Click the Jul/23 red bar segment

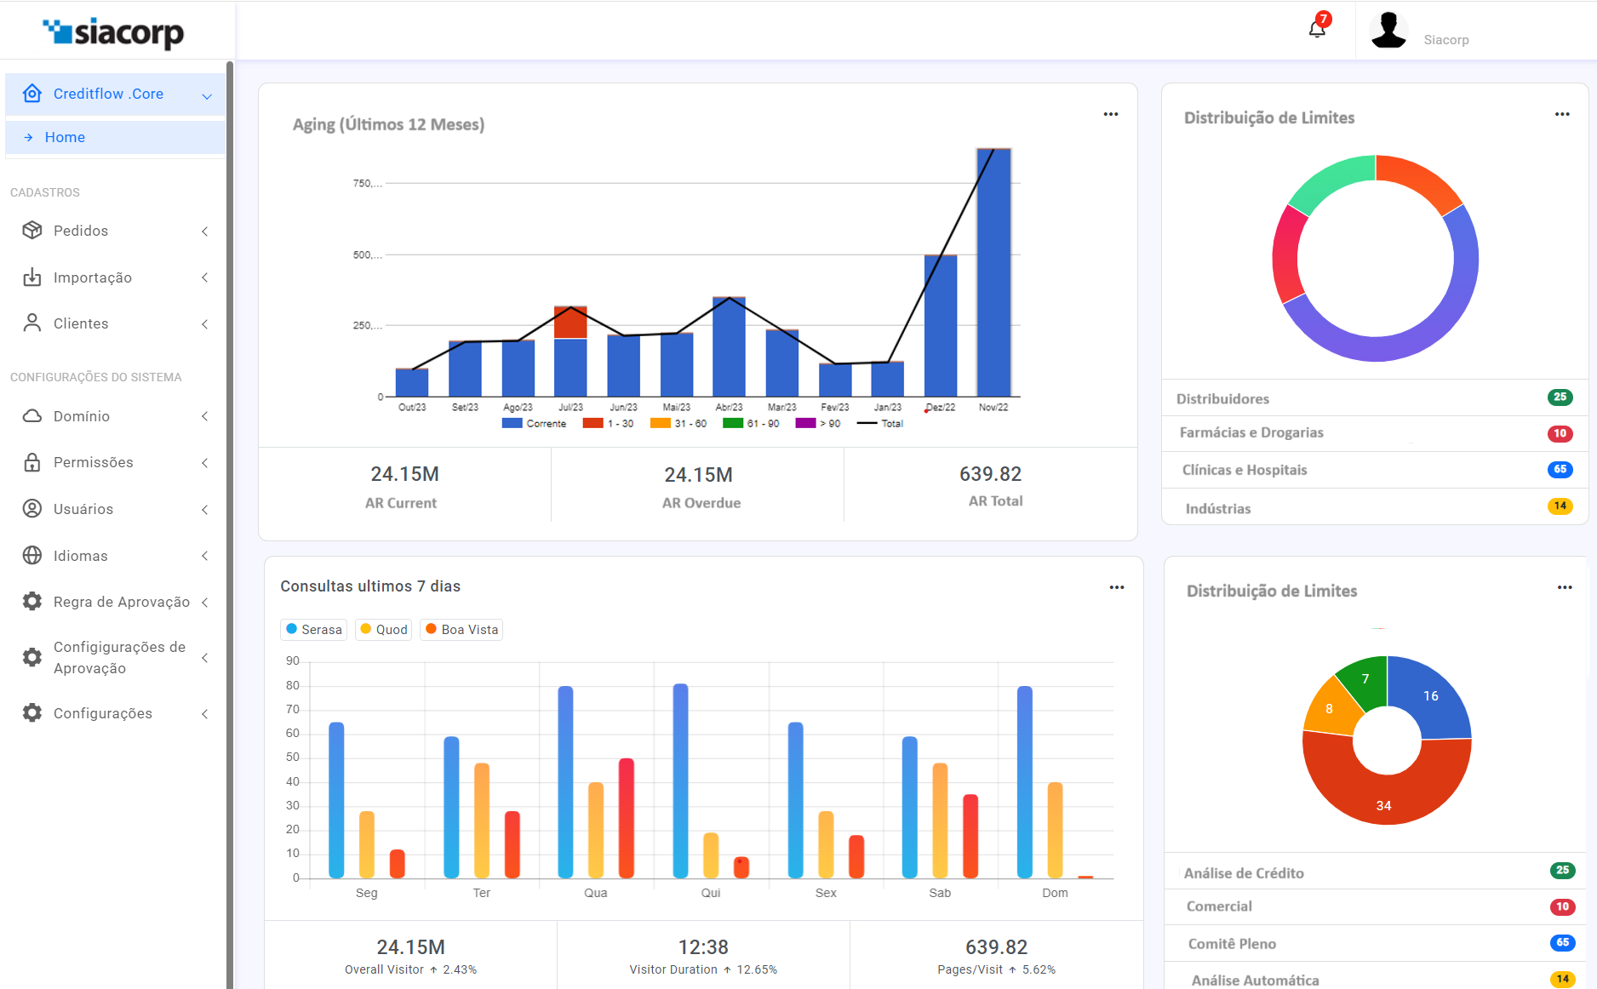570,323
